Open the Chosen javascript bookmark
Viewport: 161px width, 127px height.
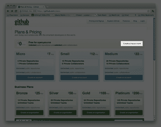point(82,15)
